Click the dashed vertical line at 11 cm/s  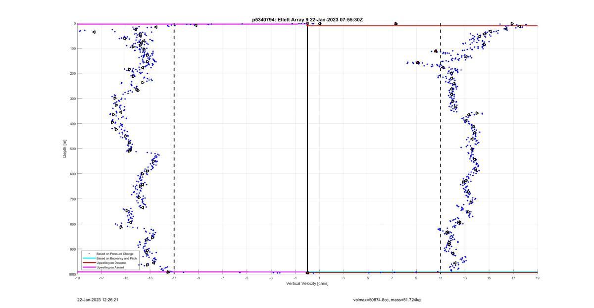[x=441, y=149]
